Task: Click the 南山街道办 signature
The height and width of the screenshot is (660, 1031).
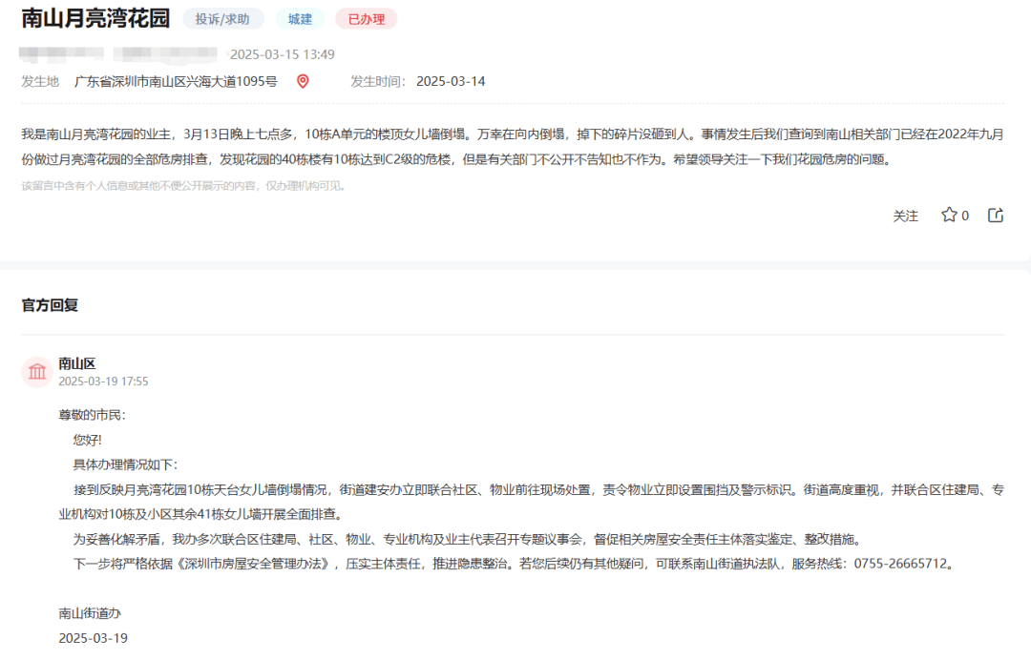Action: tap(90, 612)
